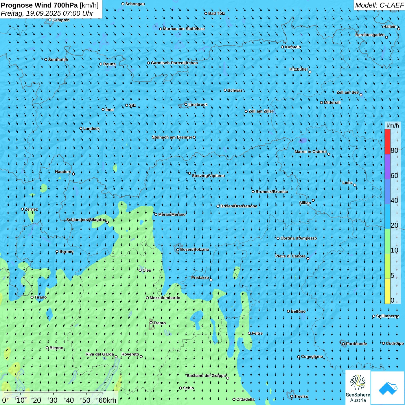The width and height of the screenshot is (405, 405).
Task: Select the Landeck city label
Action: pos(91,128)
